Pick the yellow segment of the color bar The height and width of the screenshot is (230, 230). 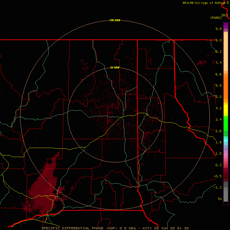[226, 109]
